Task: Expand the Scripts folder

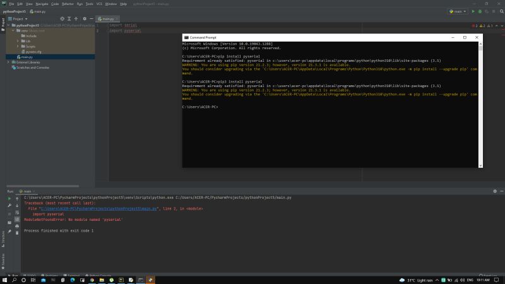Action: click(18, 46)
